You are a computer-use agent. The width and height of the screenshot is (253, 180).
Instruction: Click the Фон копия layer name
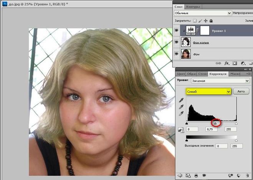201,43
